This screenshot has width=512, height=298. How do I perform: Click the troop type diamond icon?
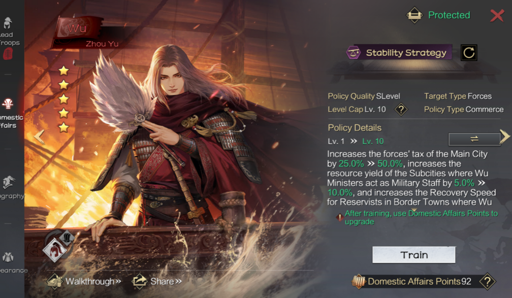point(55,250)
